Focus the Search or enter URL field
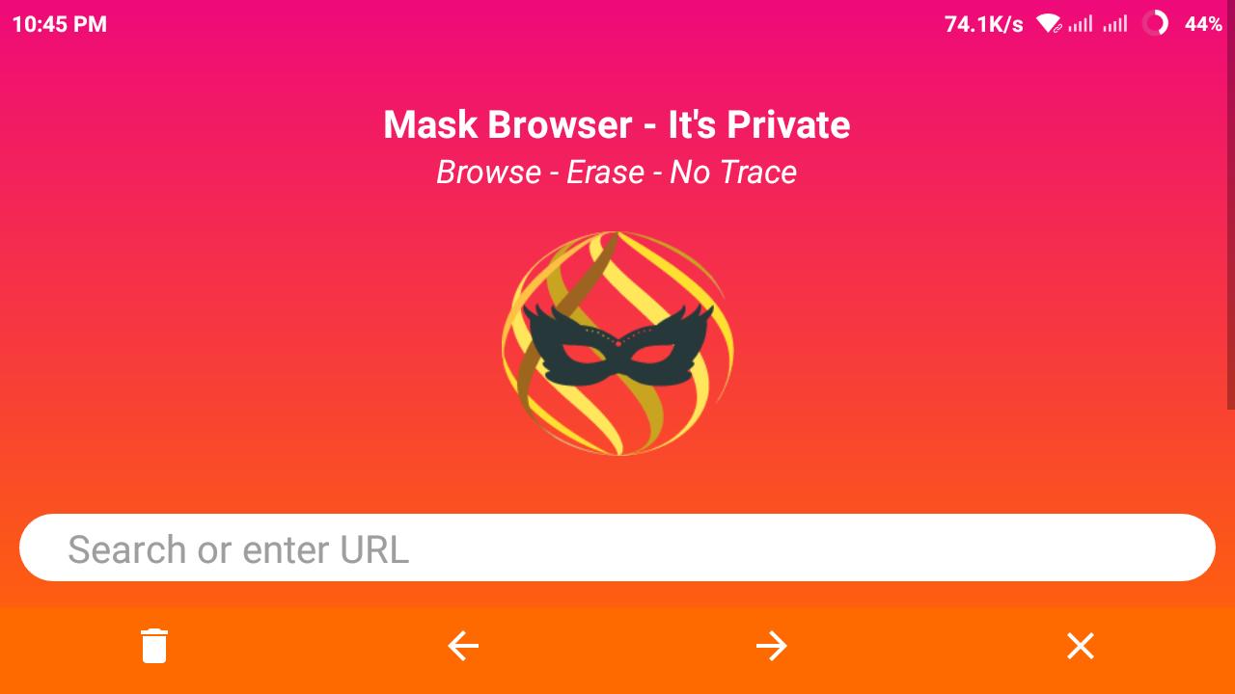 617,547
